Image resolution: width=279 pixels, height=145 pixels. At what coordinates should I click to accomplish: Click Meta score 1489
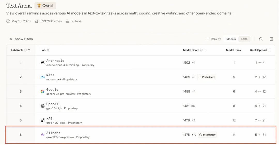tap(187, 77)
